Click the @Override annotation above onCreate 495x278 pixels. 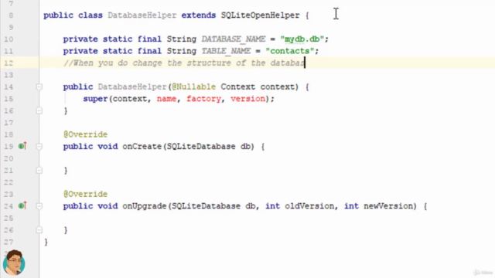(x=85, y=134)
